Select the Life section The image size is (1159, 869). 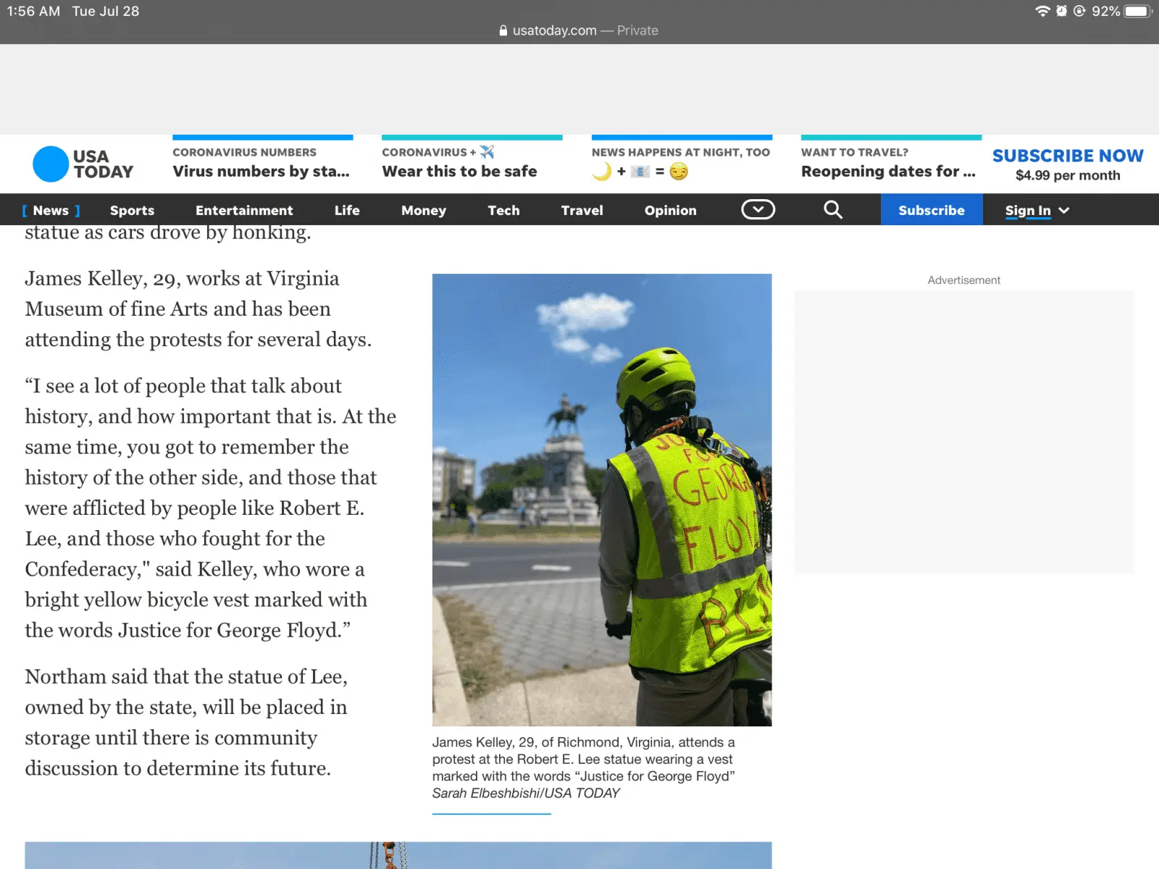pos(347,211)
